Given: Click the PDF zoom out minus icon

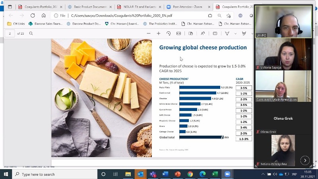Looking at the screenshot, I should pyautogui.click(x=148, y=33).
